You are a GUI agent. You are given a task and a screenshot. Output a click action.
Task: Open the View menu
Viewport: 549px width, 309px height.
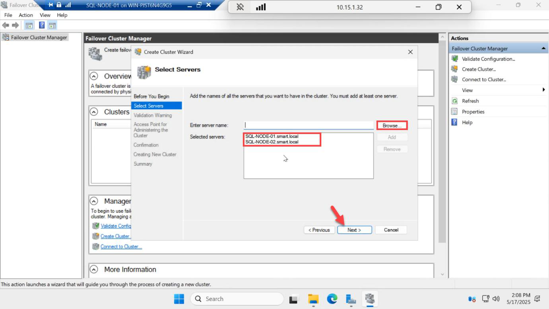[x=45, y=15]
